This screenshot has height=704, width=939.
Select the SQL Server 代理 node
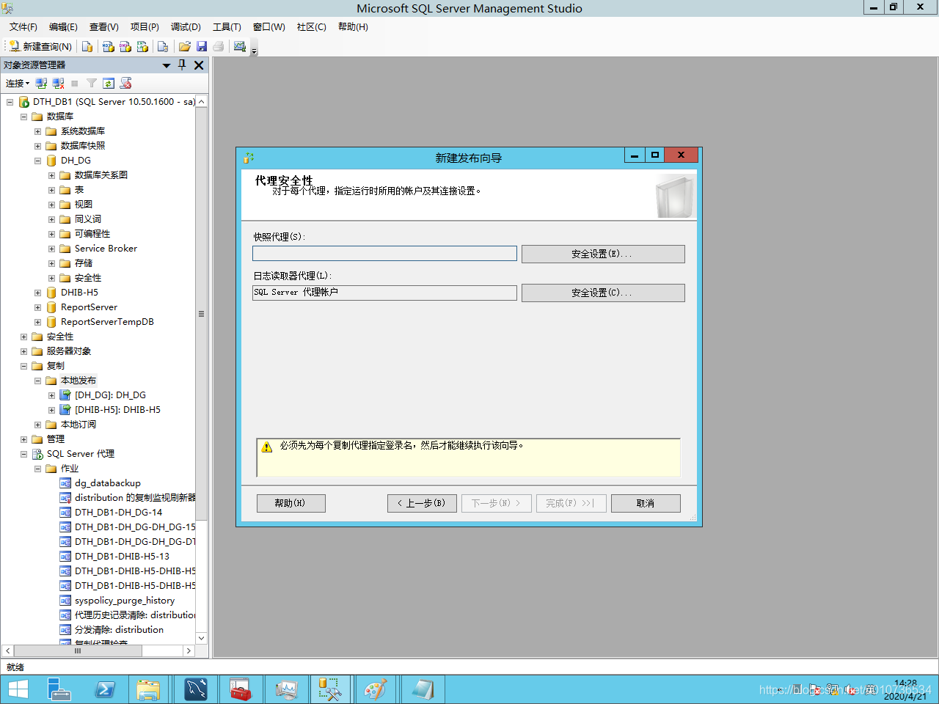[81, 454]
